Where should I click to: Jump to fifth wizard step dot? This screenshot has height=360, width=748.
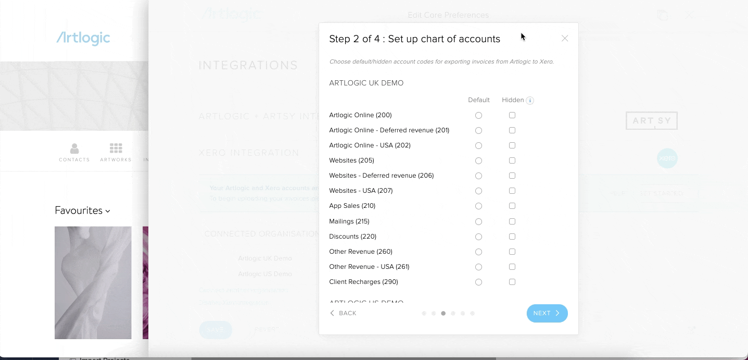point(463,314)
